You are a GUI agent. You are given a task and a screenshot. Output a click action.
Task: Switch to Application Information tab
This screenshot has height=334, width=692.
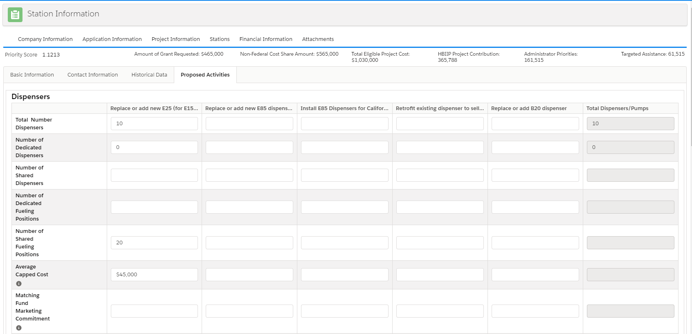pyautogui.click(x=112, y=39)
